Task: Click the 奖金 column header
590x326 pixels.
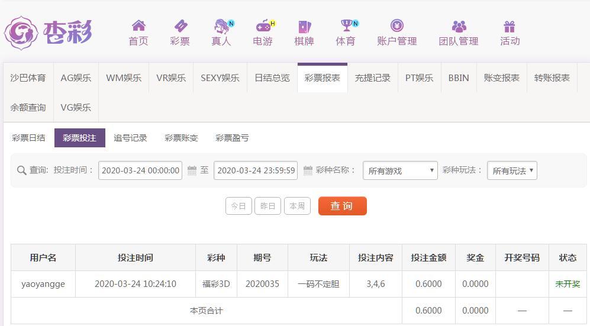Action: coord(475,257)
